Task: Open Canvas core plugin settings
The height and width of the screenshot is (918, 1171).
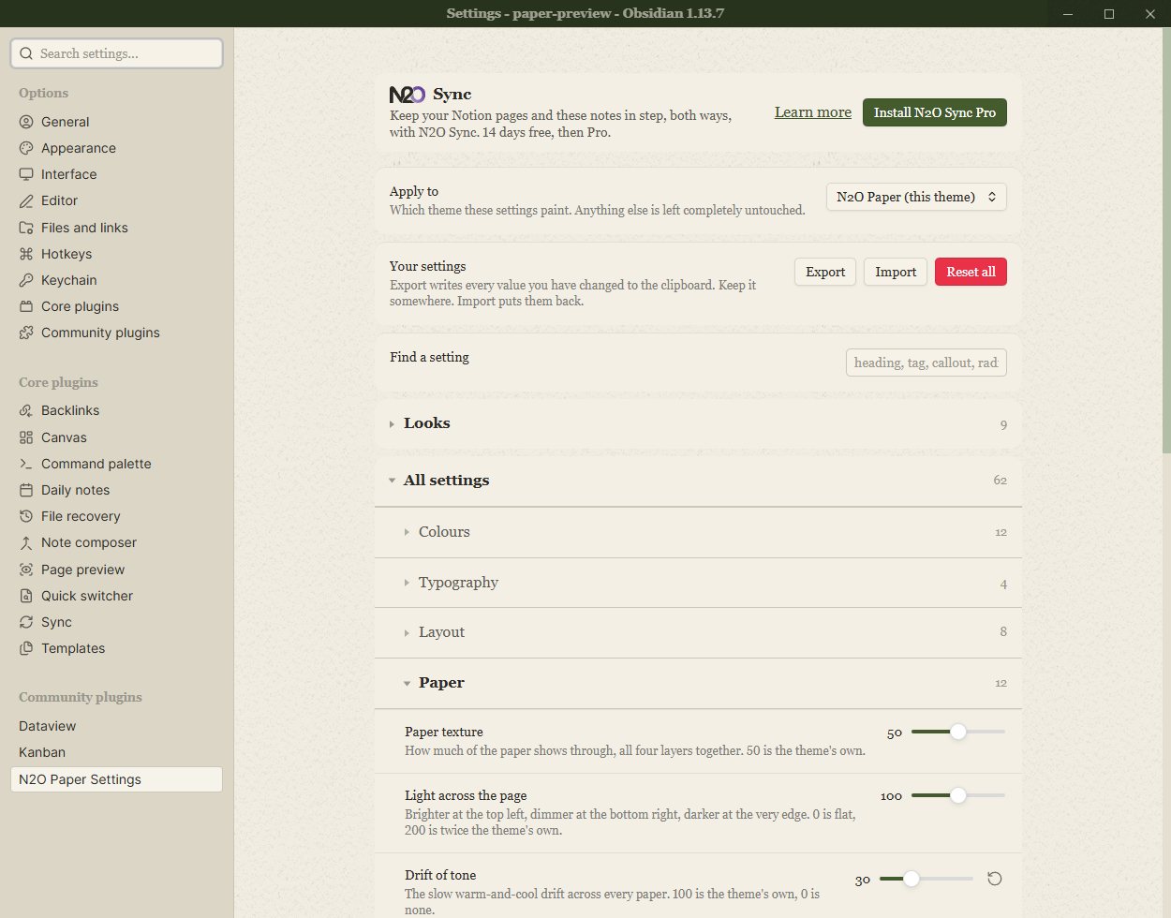Action: click(116, 437)
